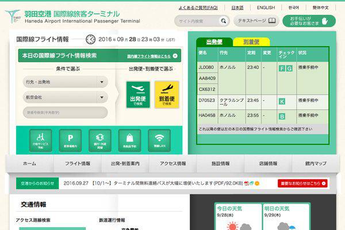Click the テキストページ text page button
This screenshot has height=230, width=345.
click(x=256, y=21)
